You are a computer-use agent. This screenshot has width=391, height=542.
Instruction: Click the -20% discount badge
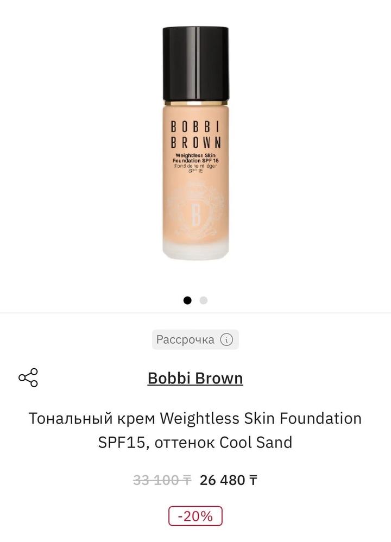click(195, 516)
